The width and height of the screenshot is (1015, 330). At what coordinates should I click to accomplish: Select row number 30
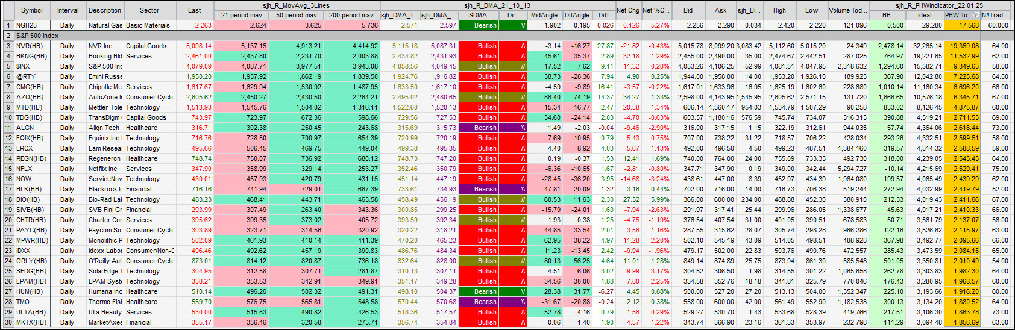coord(8,322)
